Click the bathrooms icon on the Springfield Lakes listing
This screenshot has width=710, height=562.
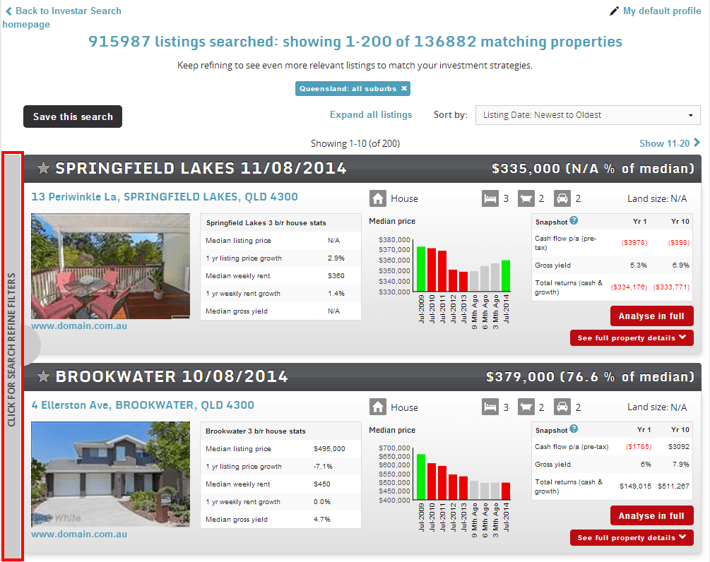coord(527,198)
